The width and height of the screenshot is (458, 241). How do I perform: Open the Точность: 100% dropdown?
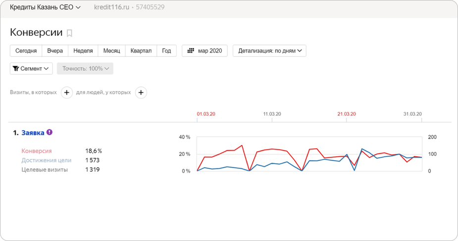[85, 69]
